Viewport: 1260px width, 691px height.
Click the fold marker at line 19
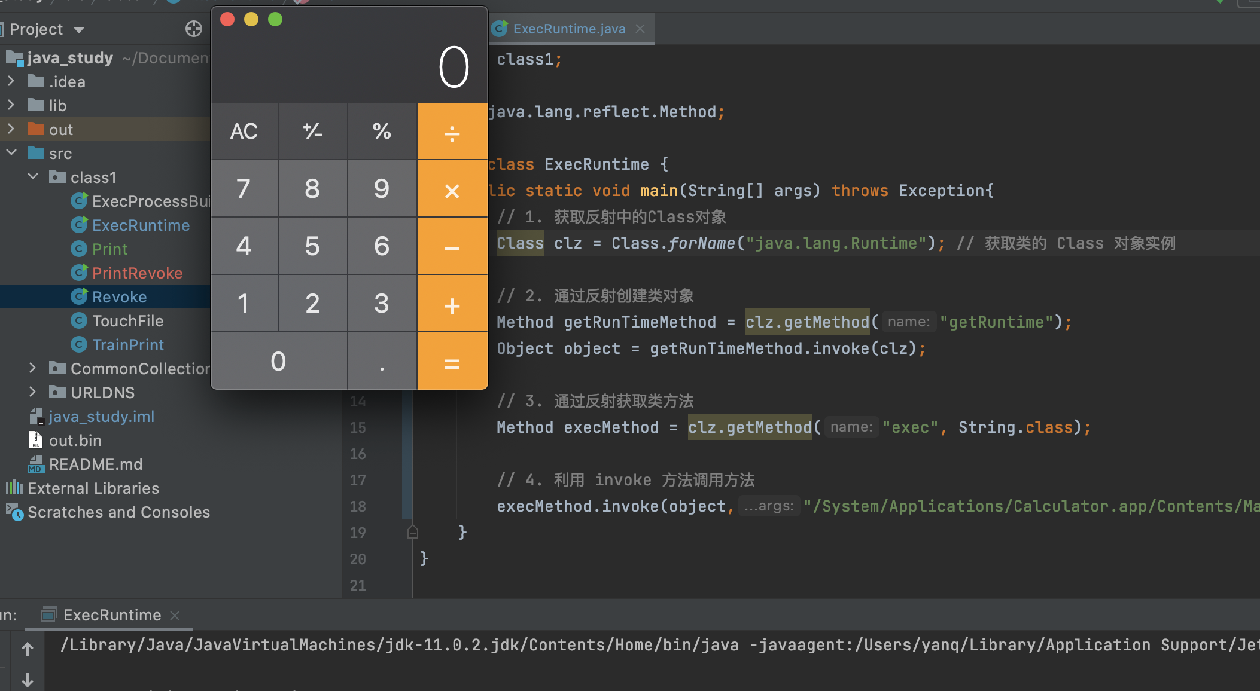(413, 532)
